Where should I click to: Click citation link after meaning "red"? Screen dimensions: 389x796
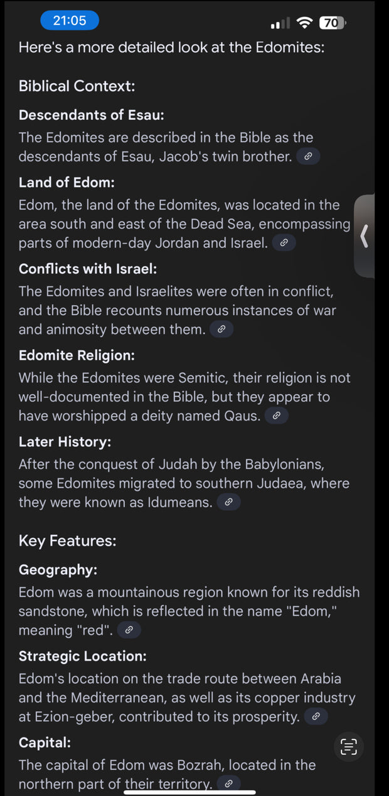click(129, 630)
